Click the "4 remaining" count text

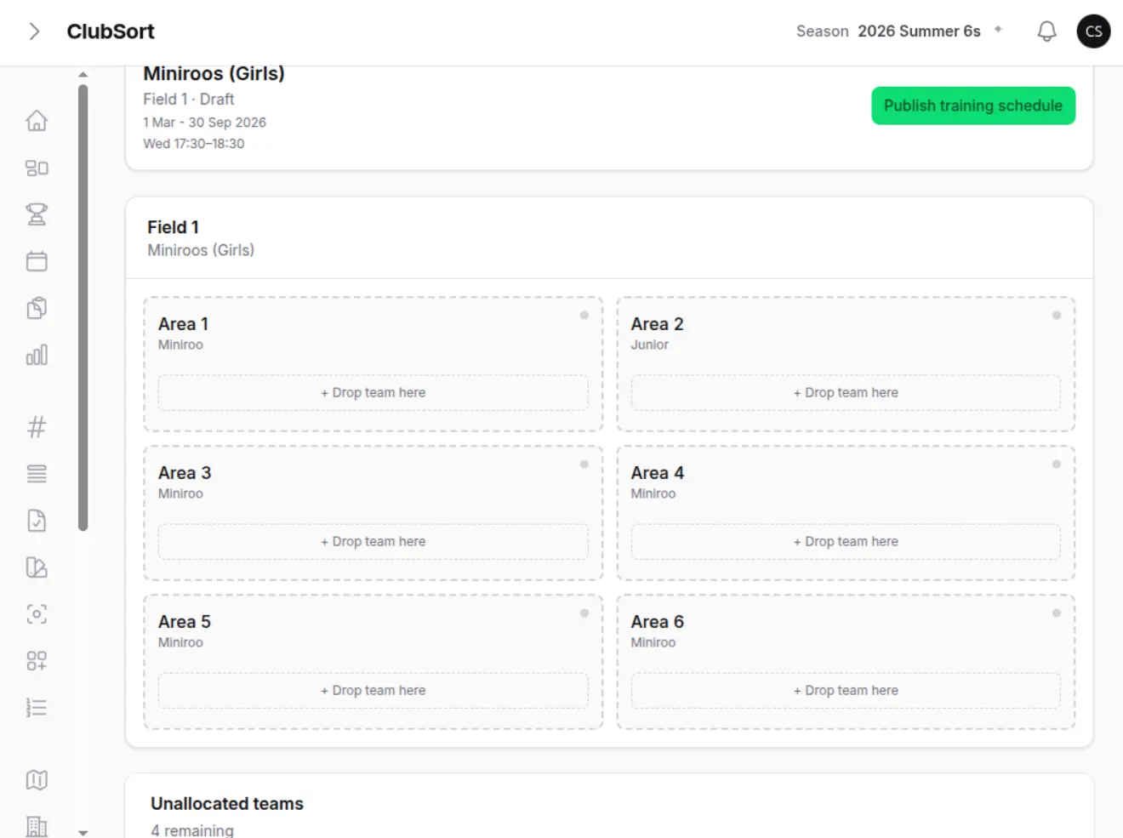pyautogui.click(x=192, y=830)
